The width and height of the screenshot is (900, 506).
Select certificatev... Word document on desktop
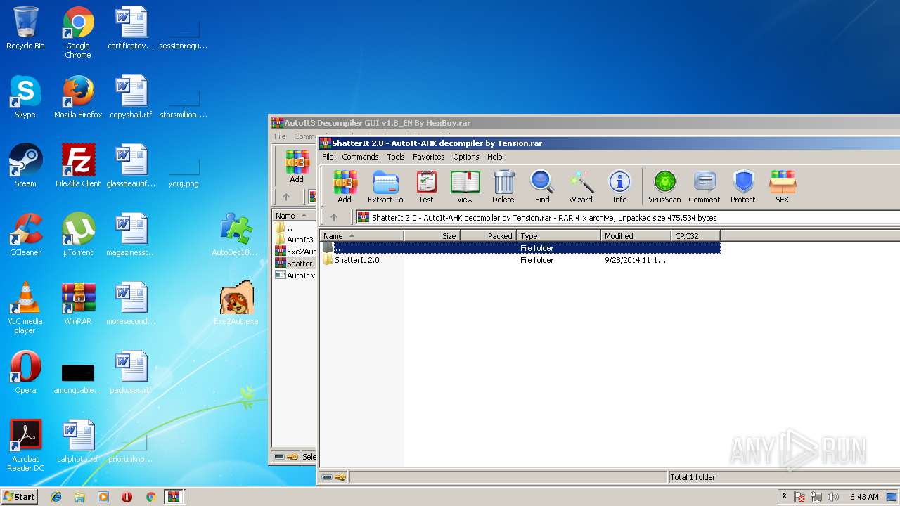(131, 29)
